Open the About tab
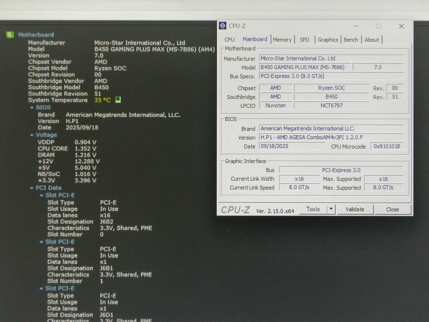Screen dimensions: 429x322 pos(372,40)
